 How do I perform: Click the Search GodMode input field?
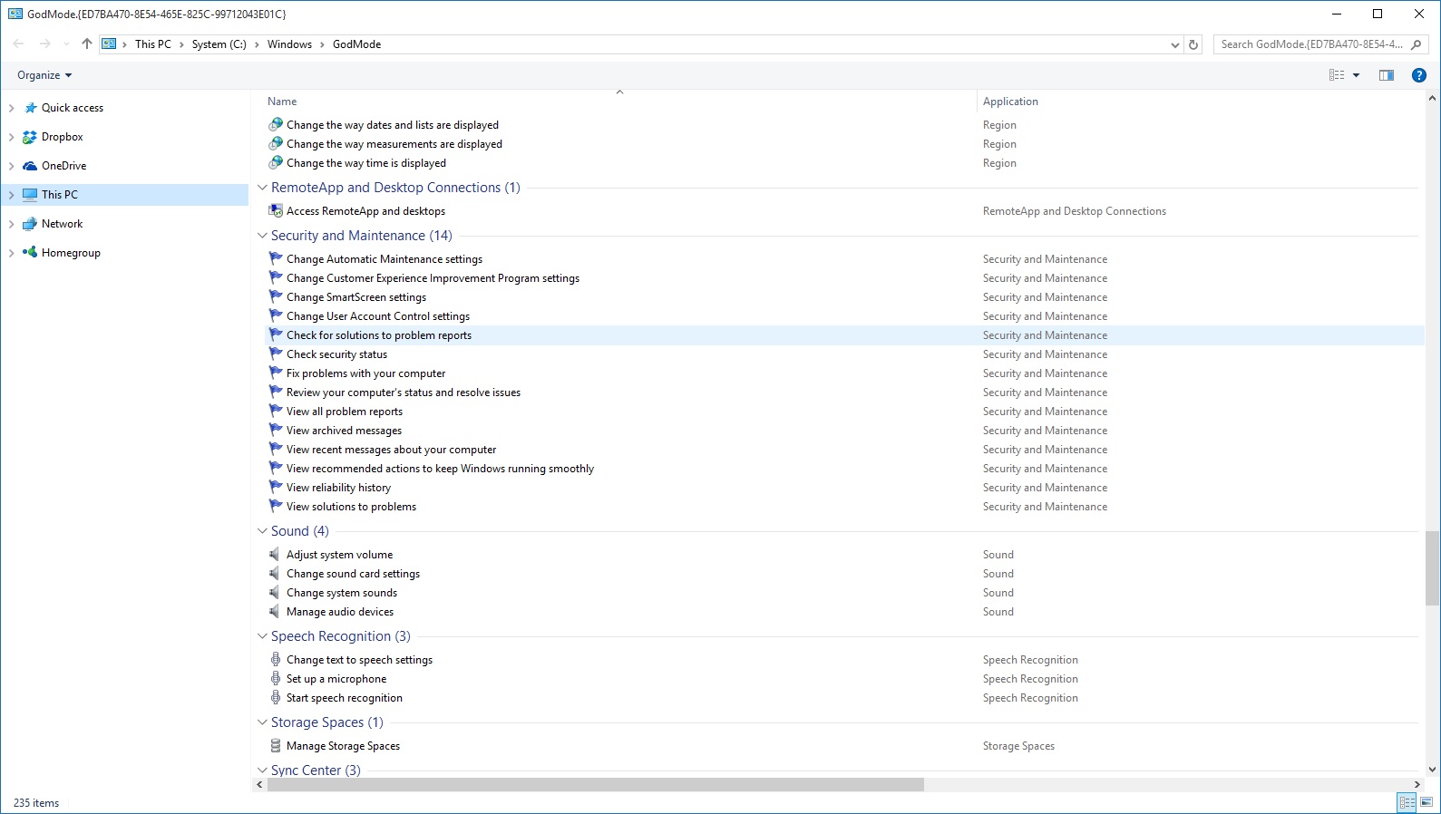click(1310, 44)
